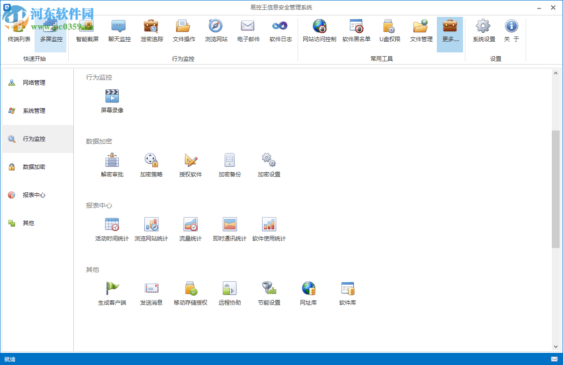Open 即时通讯统计 instant messaging statistics
This screenshot has height=365, width=563.
pos(229,229)
